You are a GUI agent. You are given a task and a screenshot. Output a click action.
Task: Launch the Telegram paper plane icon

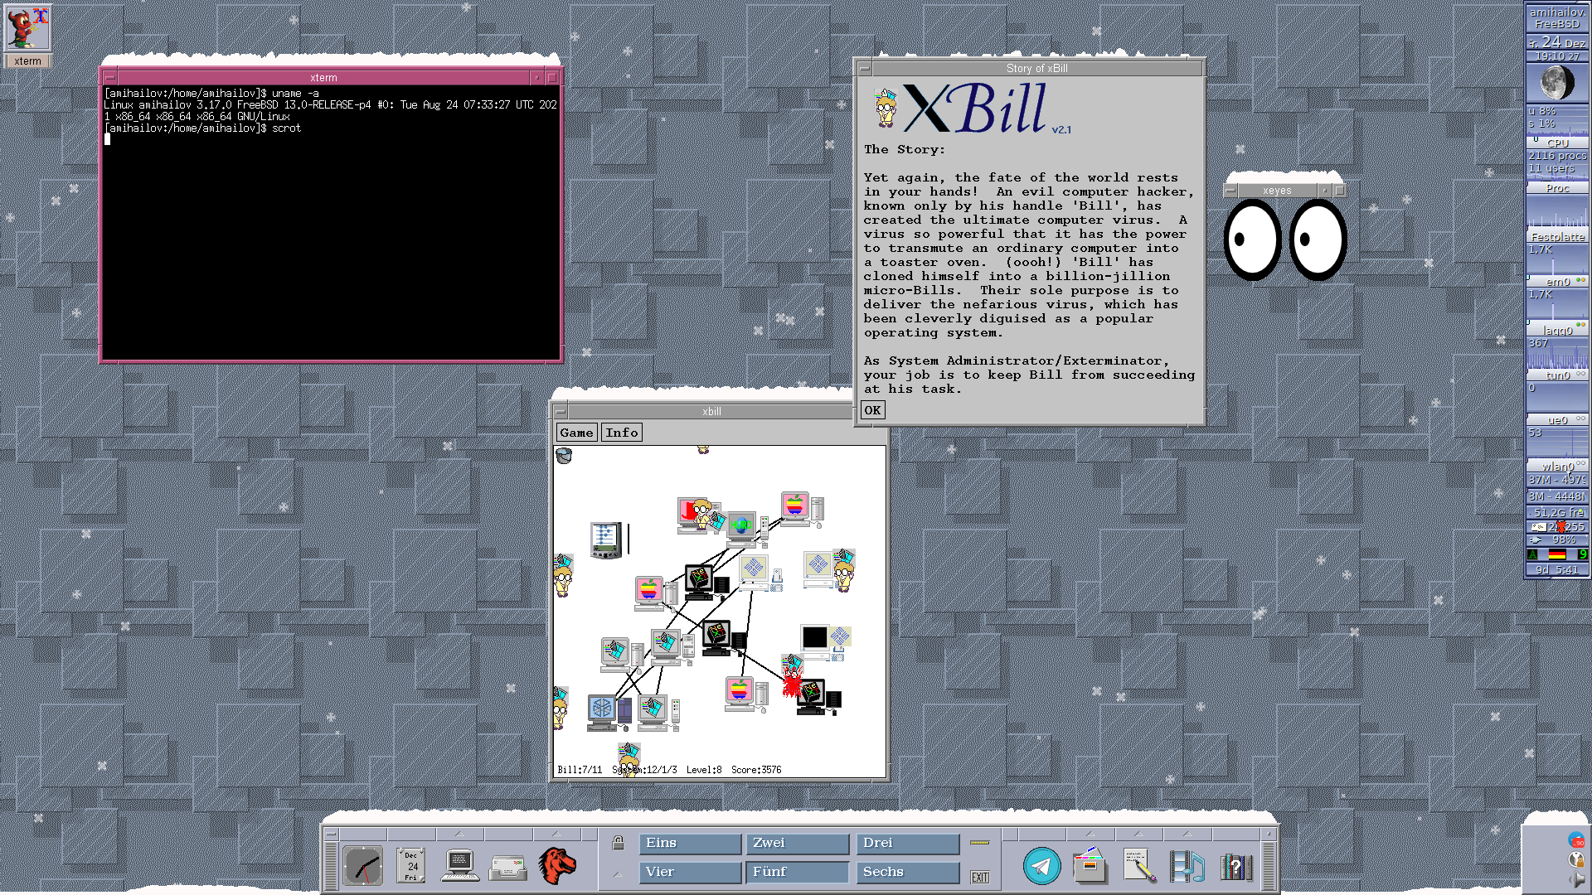tap(1041, 867)
